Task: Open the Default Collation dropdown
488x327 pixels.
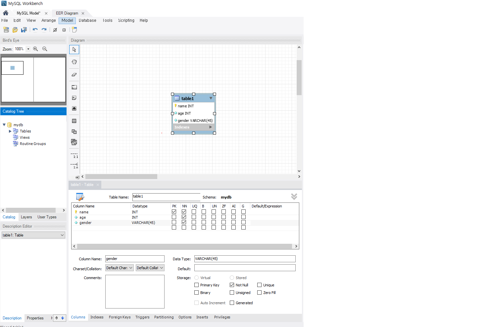Action: (x=150, y=268)
